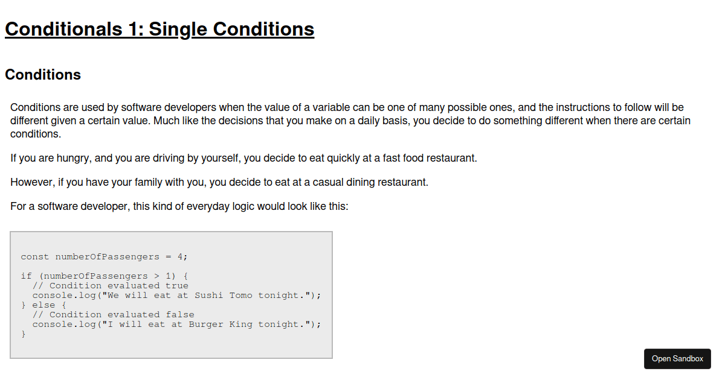725x380 pixels.
Task: Click the underlined Conditionals 1 heading link
Action: (x=159, y=29)
